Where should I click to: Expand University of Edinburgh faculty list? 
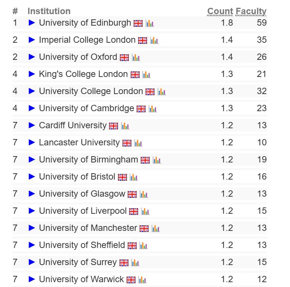tap(32, 23)
